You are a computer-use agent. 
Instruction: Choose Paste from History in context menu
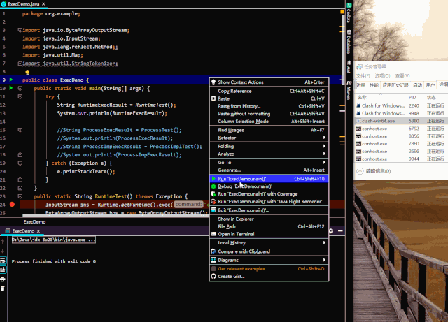(269, 106)
